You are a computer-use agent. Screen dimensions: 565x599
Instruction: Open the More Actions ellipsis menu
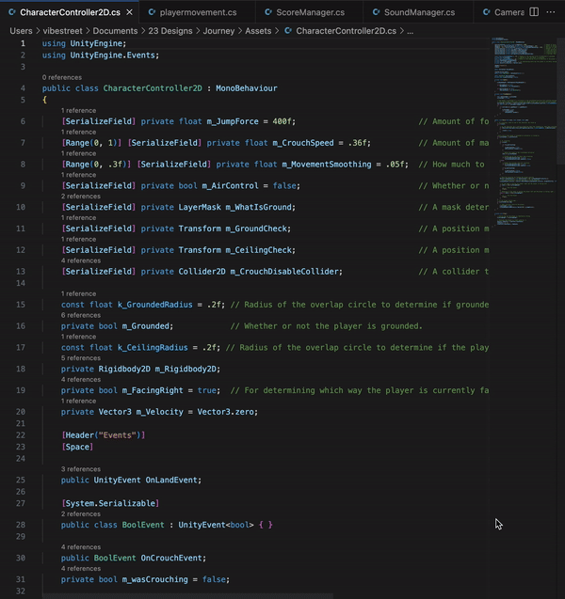tap(551, 12)
